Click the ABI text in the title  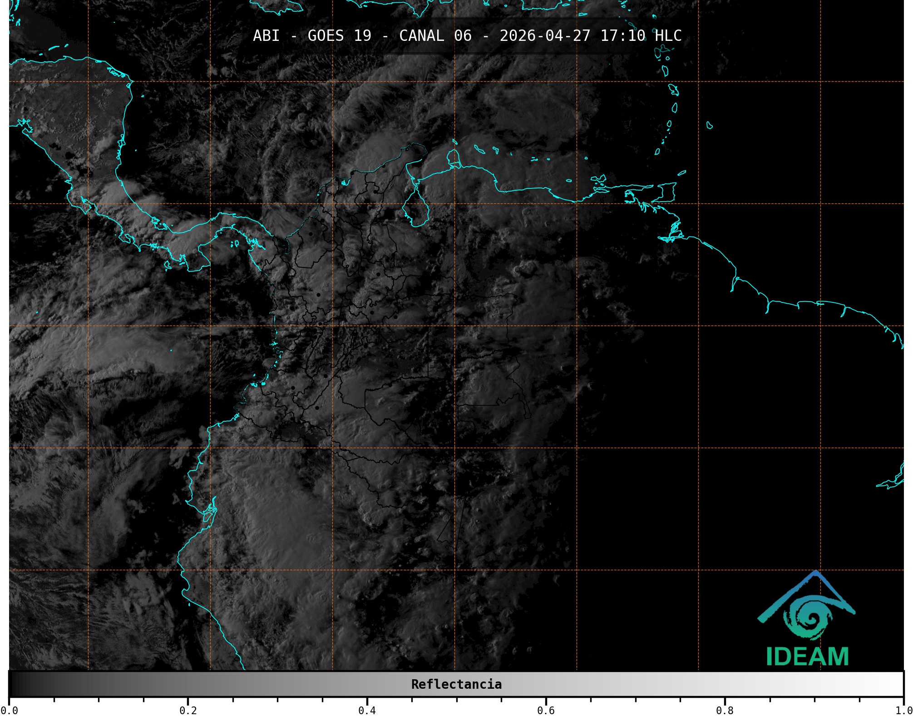(266, 36)
